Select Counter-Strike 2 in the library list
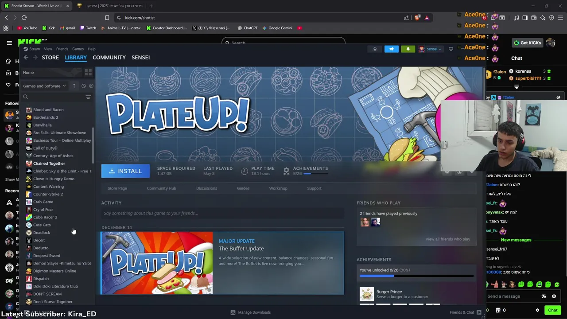The image size is (567, 319). [48, 194]
